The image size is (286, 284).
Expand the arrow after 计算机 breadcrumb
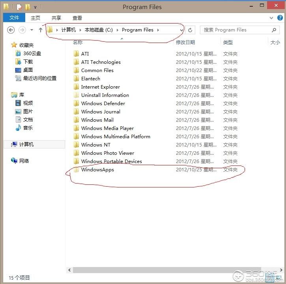tap(80, 30)
